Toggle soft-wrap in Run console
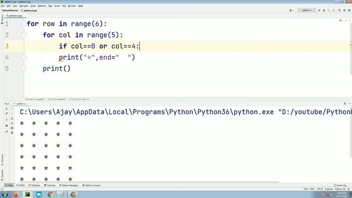352x198 pixels. click(12, 119)
